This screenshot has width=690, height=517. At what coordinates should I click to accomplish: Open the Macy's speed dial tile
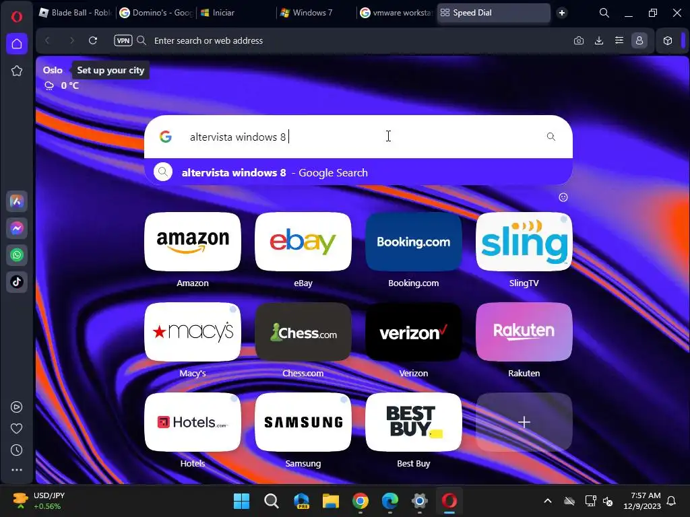(x=193, y=332)
